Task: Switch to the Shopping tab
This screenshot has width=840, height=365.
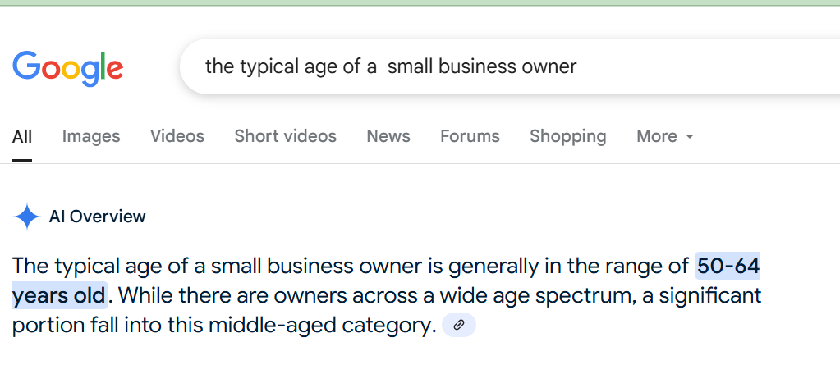Action: [x=567, y=136]
